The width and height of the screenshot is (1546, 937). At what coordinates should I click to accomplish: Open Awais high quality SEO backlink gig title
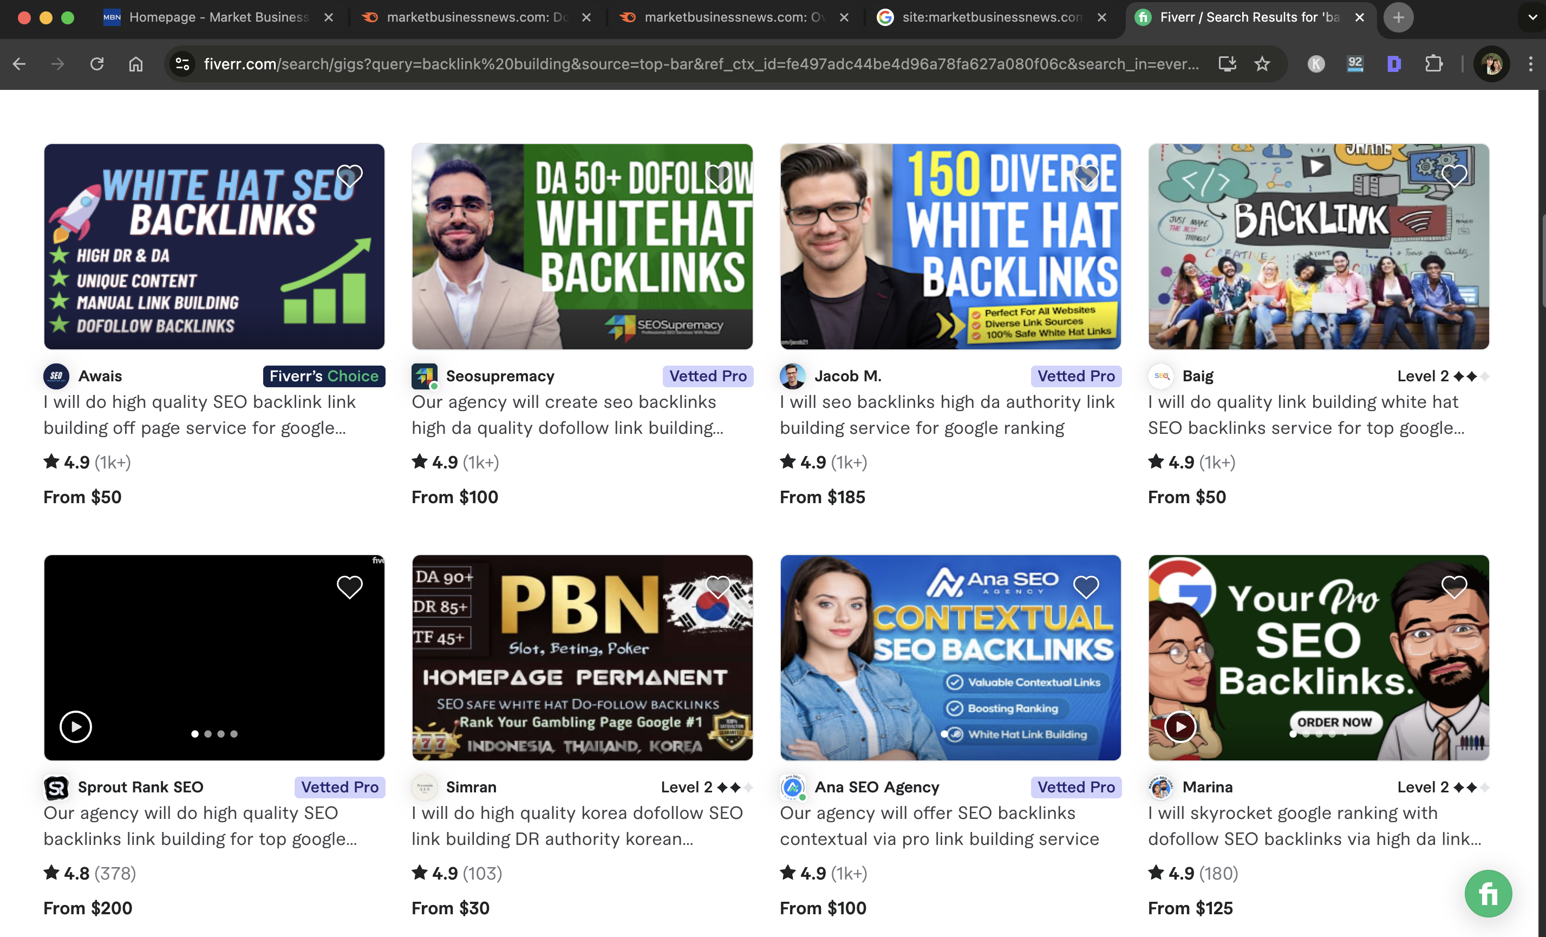click(199, 414)
